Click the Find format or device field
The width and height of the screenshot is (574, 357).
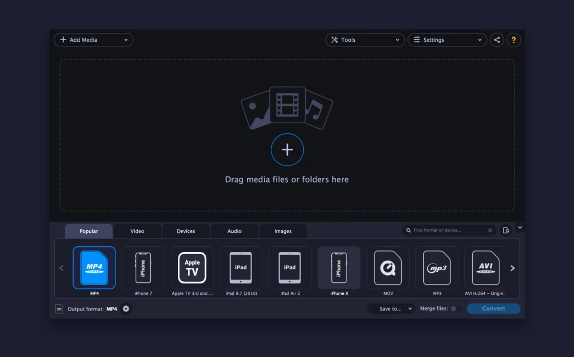click(x=449, y=230)
